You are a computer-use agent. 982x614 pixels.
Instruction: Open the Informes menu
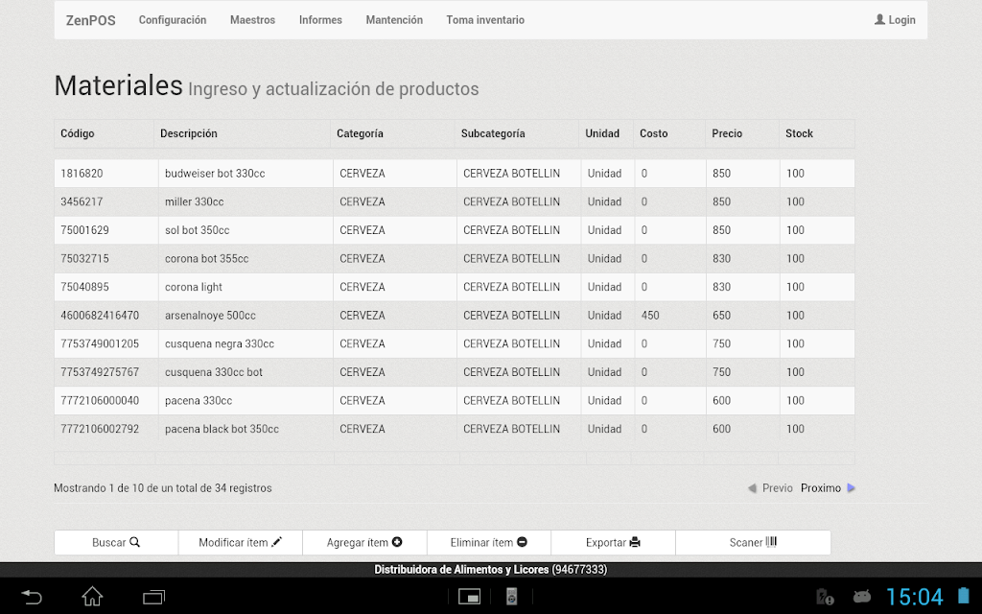pos(320,20)
